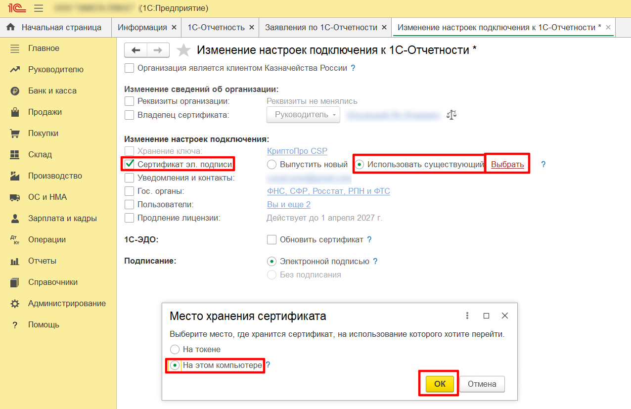Screen dimensions: 631x409
Task: Click Отмена in the storage dialog
Action: (482, 384)
